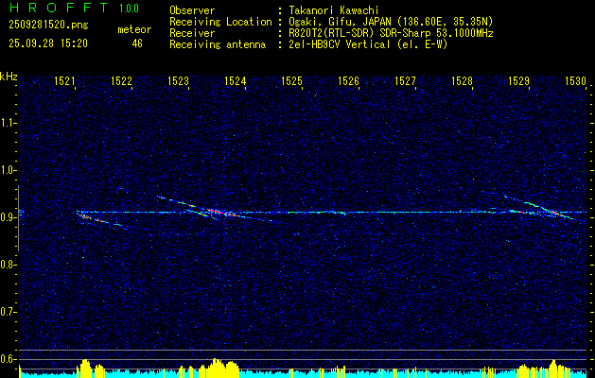Select the 1.1 frequency axis label
The height and width of the screenshot is (378, 595).
(x=9, y=123)
